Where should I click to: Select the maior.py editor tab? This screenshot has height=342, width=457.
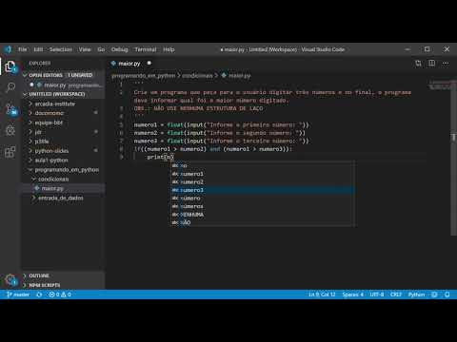click(x=131, y=64)
